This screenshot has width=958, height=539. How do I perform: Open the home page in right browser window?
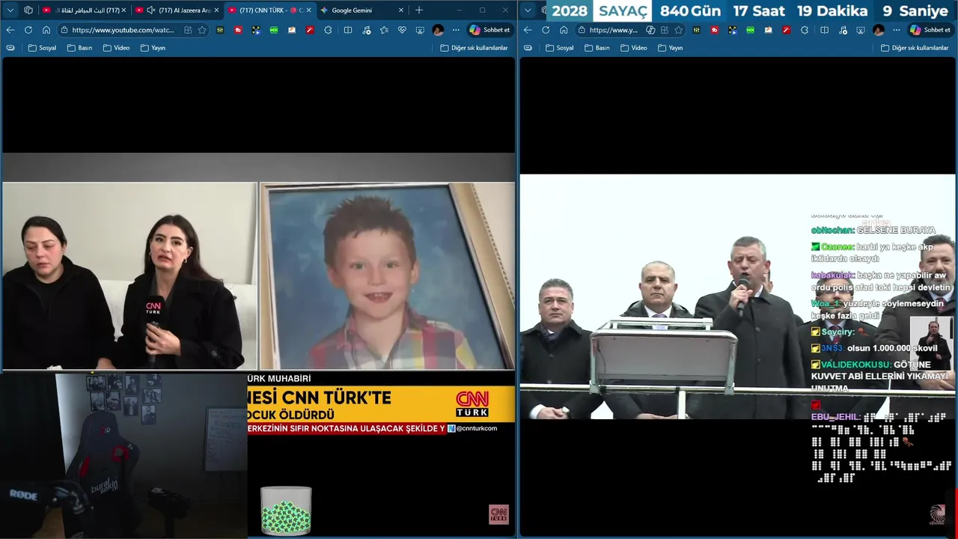(x=564, y=30)
